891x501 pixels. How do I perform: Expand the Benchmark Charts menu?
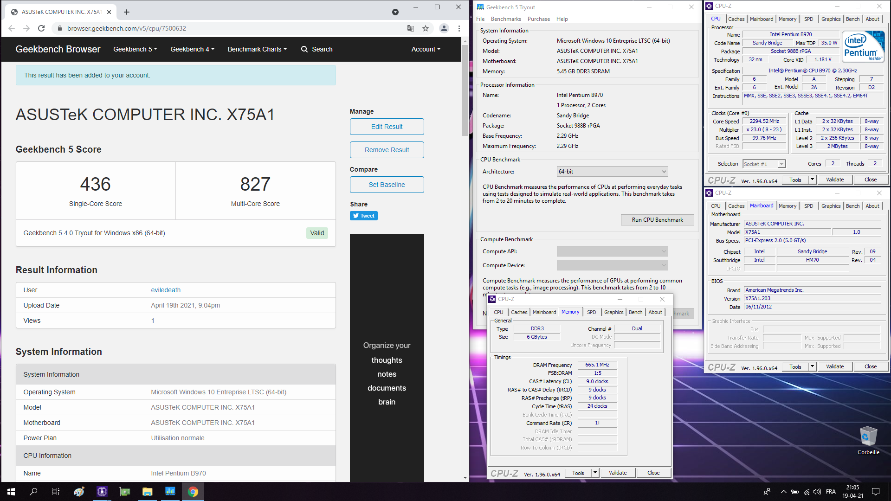coord(258,49)
